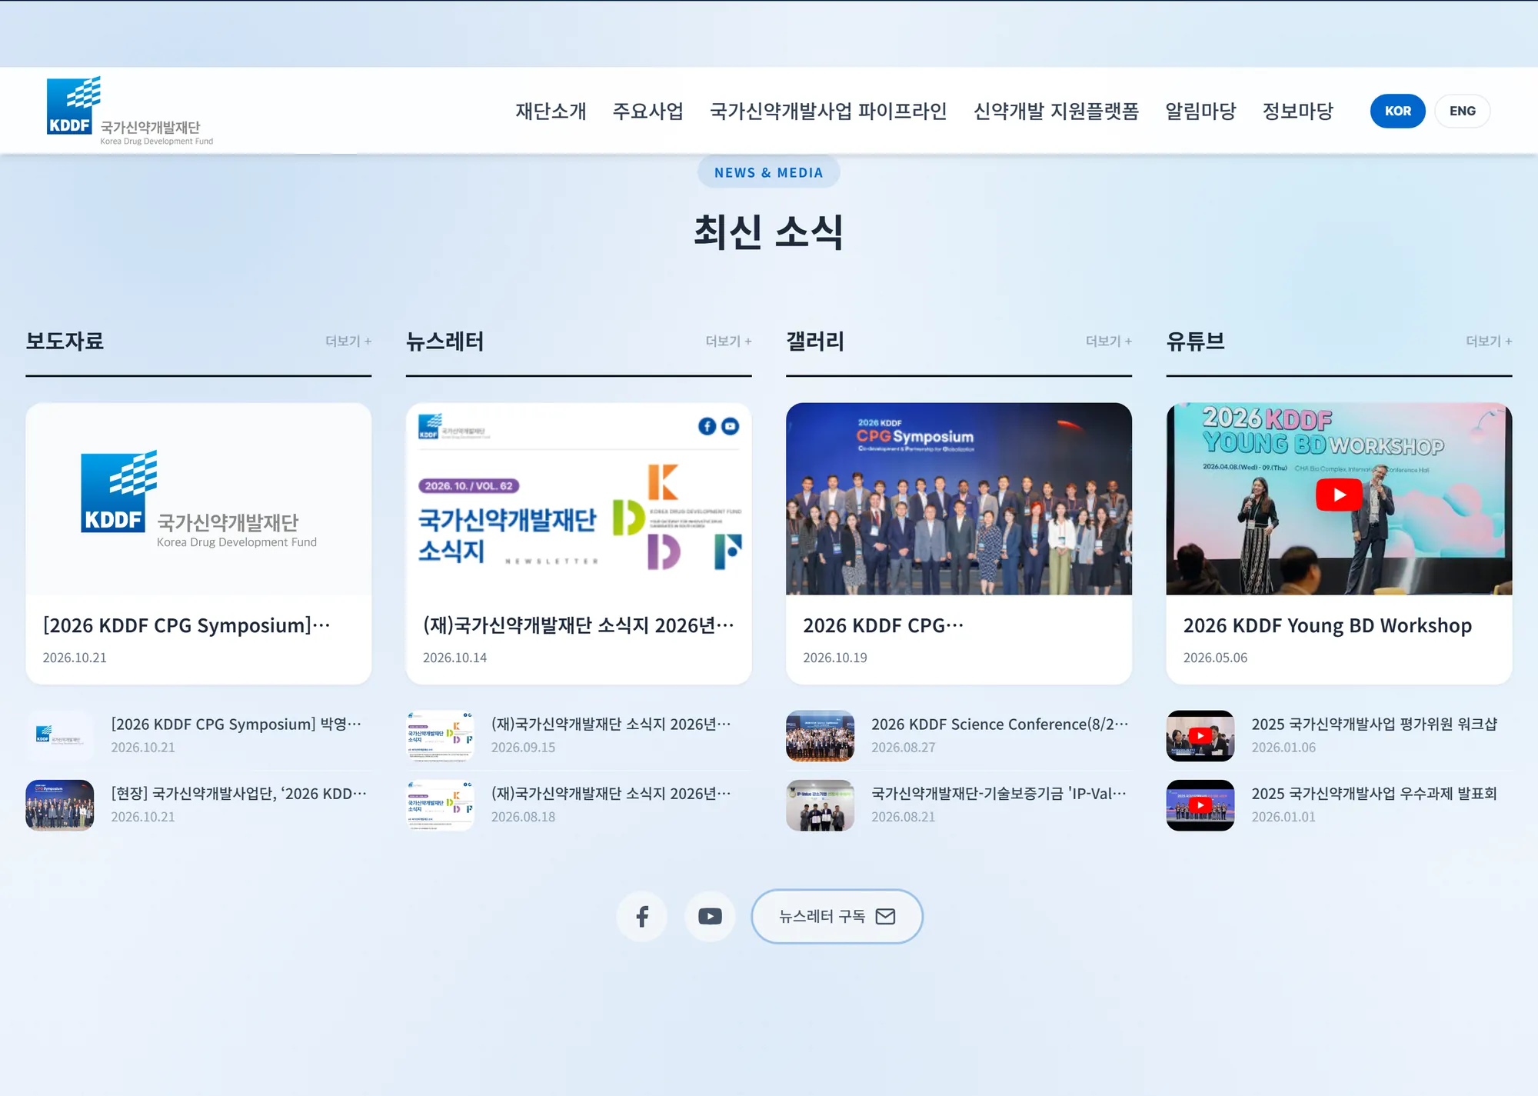Click the 2026.09.15 newsletter thumbnail
1538x1096 pixels.
440,735
